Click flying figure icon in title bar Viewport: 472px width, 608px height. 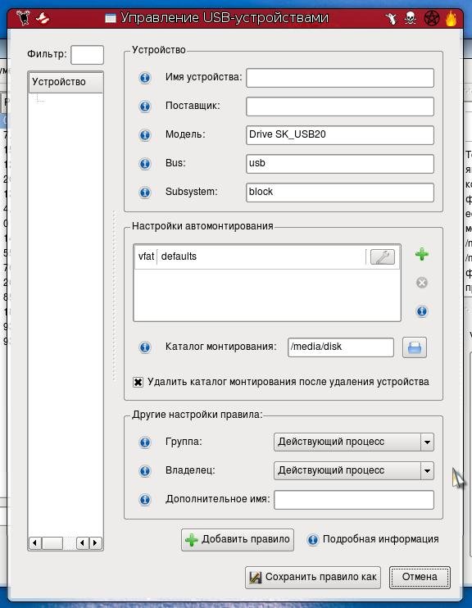click(x=391, y=18)
